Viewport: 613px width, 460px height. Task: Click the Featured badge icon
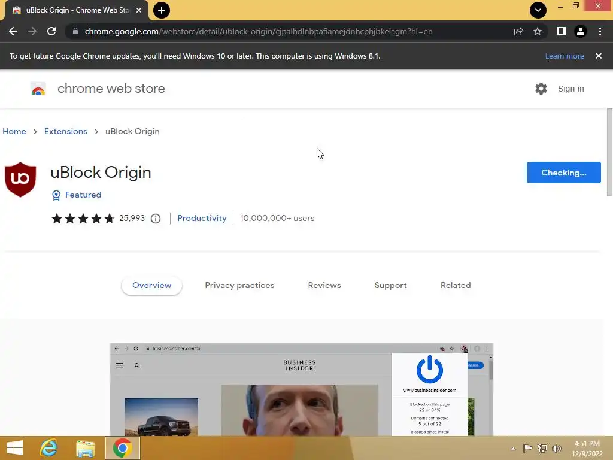click(56, 195)
